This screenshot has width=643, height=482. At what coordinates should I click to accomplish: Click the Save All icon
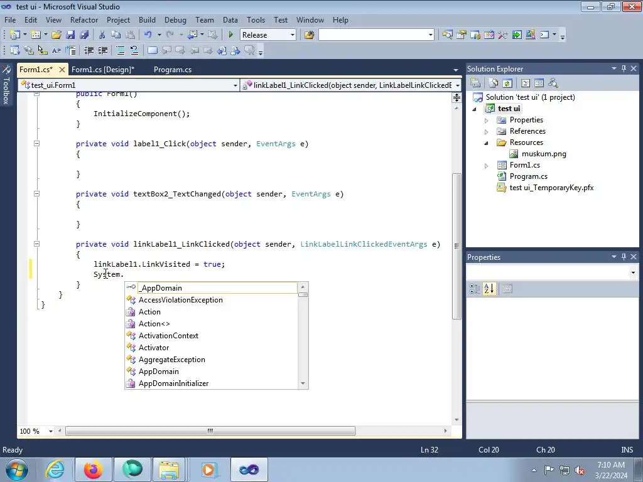pyautogui.click(x=84, y=35)
